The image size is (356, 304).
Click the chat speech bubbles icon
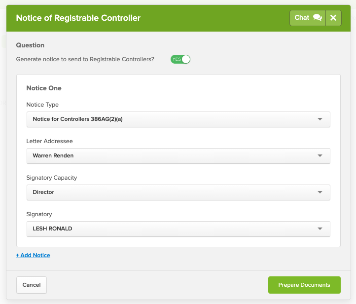tap(317, 18)
